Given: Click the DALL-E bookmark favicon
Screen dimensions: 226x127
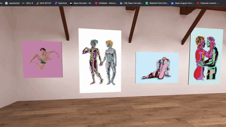Looking at the screenshot, I should pos(23,3).
